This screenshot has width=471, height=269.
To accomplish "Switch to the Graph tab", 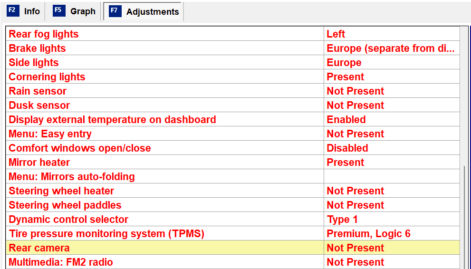I will coord(83,11).
